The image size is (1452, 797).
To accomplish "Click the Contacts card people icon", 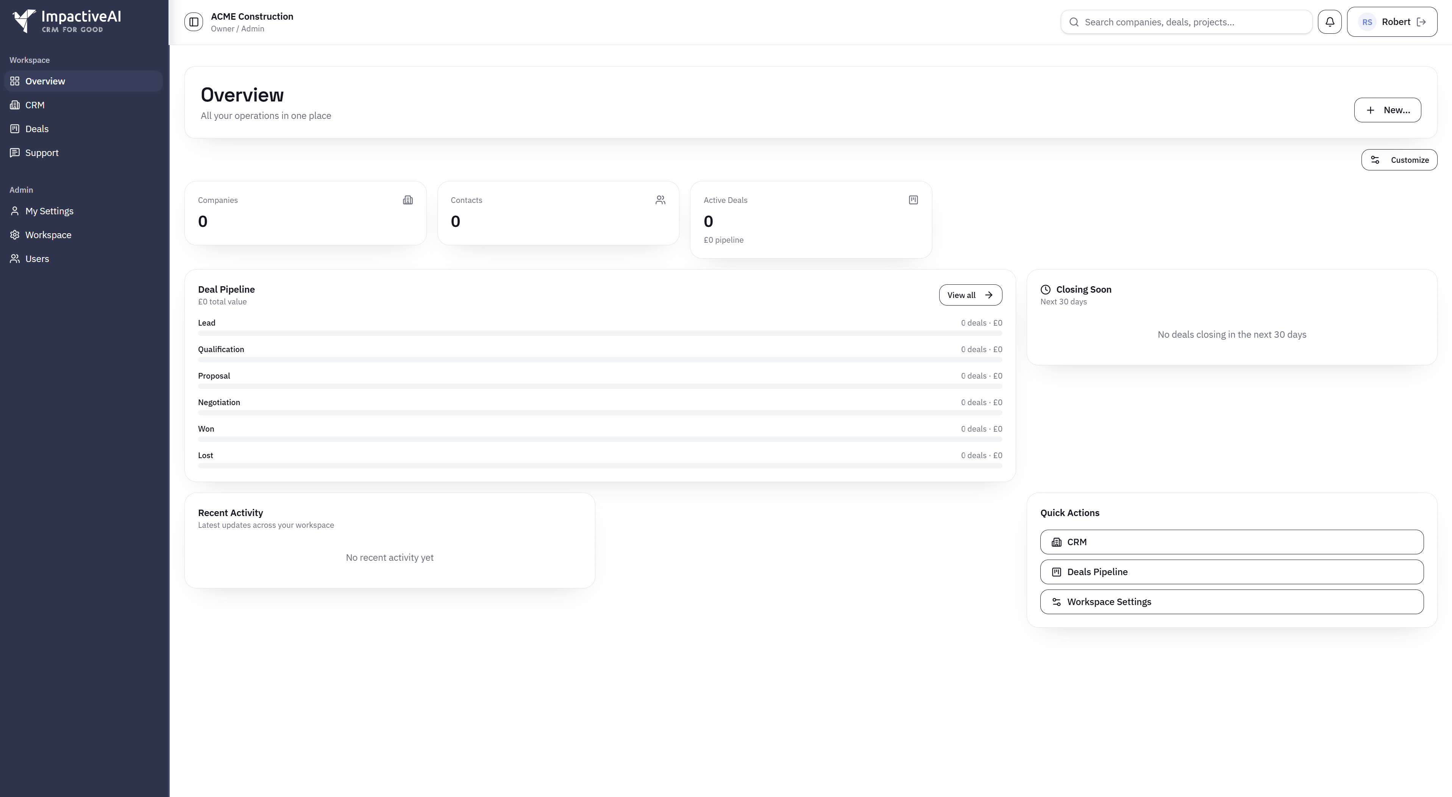I will point(660,200).
